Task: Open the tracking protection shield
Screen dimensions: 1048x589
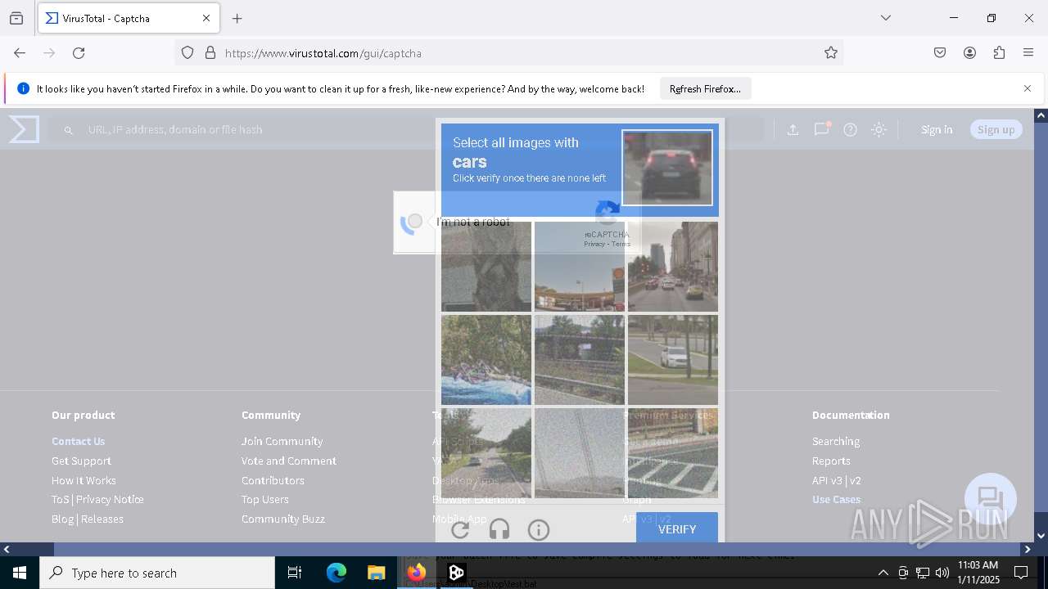Action: 187,53
